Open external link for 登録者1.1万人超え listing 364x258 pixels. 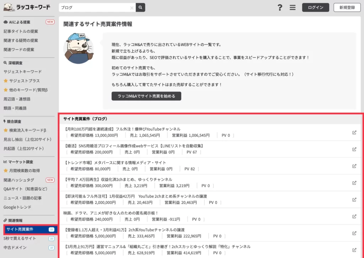click(354, 233)
